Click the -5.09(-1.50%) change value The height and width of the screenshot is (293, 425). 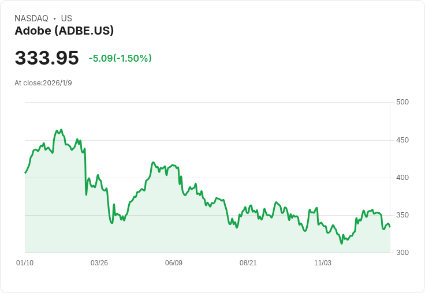(120, 58)
